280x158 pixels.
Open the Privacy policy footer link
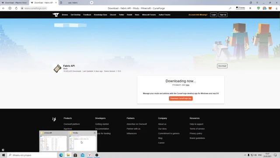click(x=196, y=133)
